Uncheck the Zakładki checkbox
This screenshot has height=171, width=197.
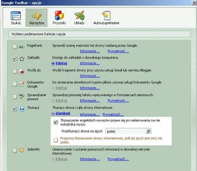click(15, 59)
